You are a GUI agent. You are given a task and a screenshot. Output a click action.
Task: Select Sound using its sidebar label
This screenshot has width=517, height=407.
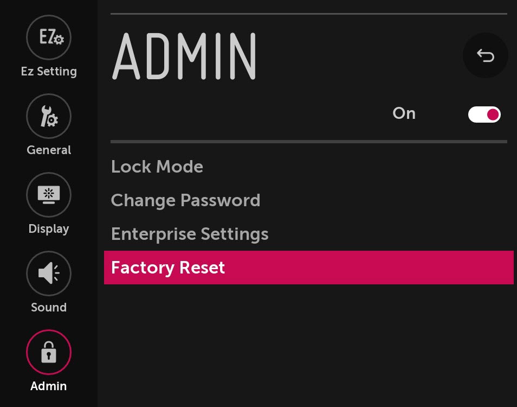[48, 307]
